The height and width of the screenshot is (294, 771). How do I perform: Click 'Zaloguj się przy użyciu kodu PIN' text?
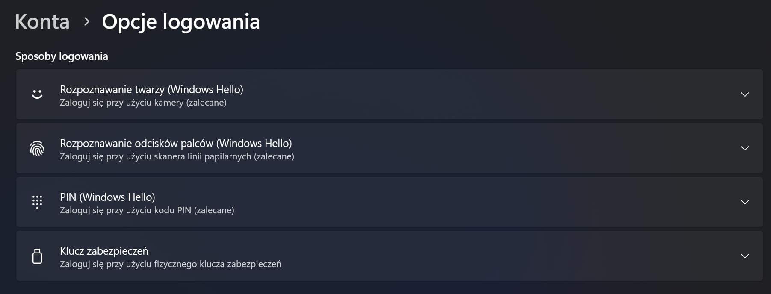125,210
